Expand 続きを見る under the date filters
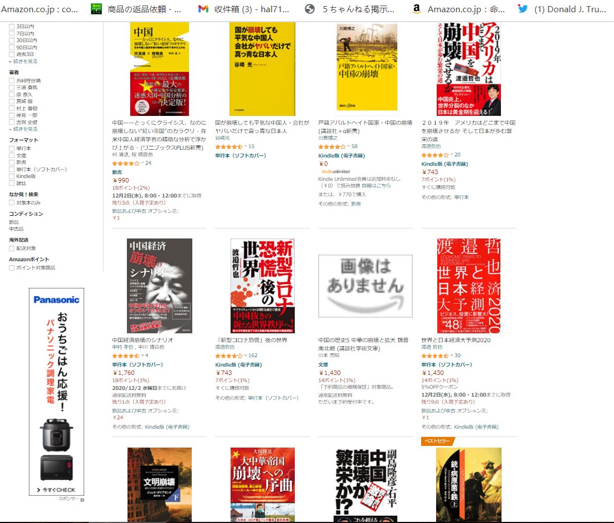Image resolution: width=614 pixels, height=523 pixels. [x=23, y=62]
